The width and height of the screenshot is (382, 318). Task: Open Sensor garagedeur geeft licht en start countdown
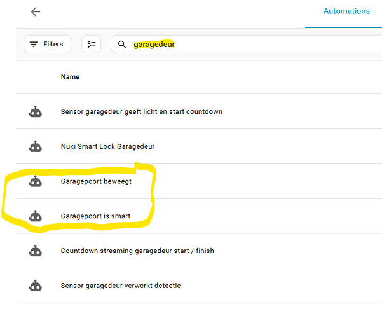pyautogui.click(x=141, y=112)
